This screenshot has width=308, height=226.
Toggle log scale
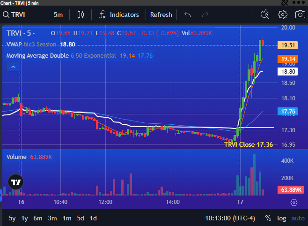click(x=281, y=218)
